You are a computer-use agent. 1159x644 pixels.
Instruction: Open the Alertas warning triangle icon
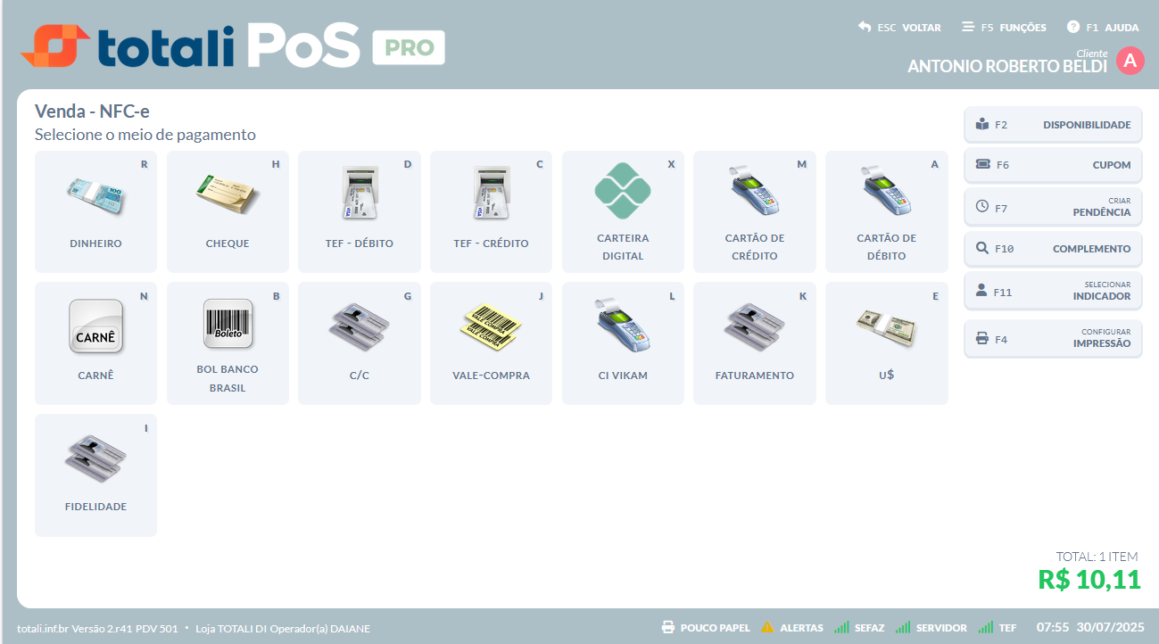[x=767, y=628]
